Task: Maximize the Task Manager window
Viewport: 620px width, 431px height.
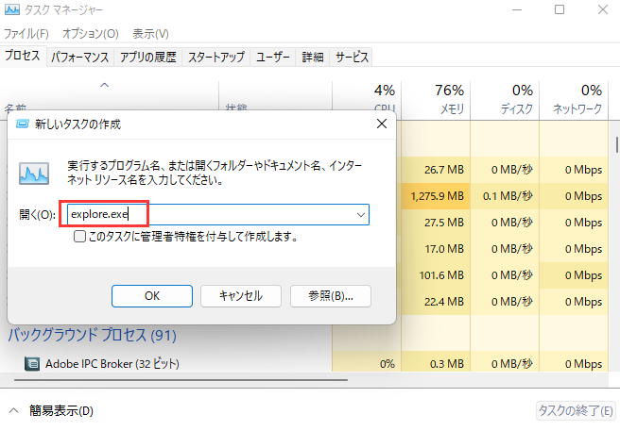Action: tap(560, 9)
